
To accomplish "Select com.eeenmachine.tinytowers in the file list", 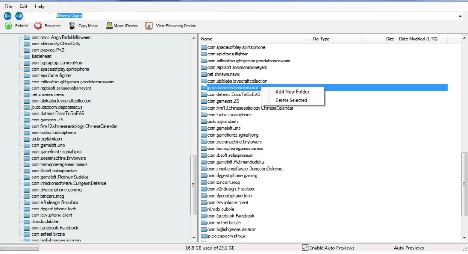I will click(x=234, y=142).
